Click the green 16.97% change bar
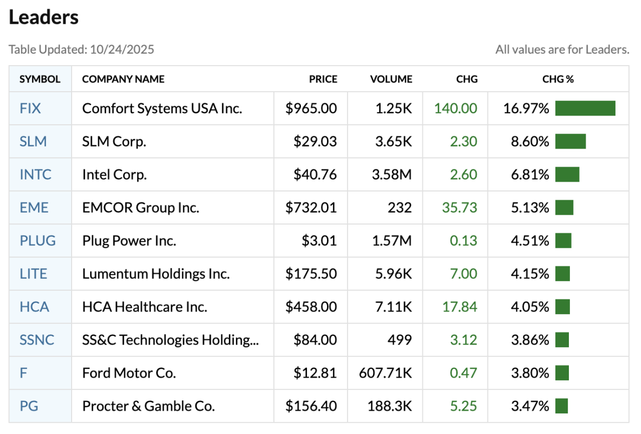The width and height of the screenshot is (641, 434). pos(585,108)
